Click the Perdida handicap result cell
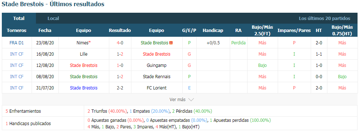This screenshot has height=132, width=359. (238, 43)
